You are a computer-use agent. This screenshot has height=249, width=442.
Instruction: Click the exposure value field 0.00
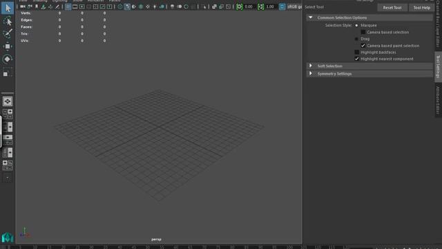[x=249, y=6]
